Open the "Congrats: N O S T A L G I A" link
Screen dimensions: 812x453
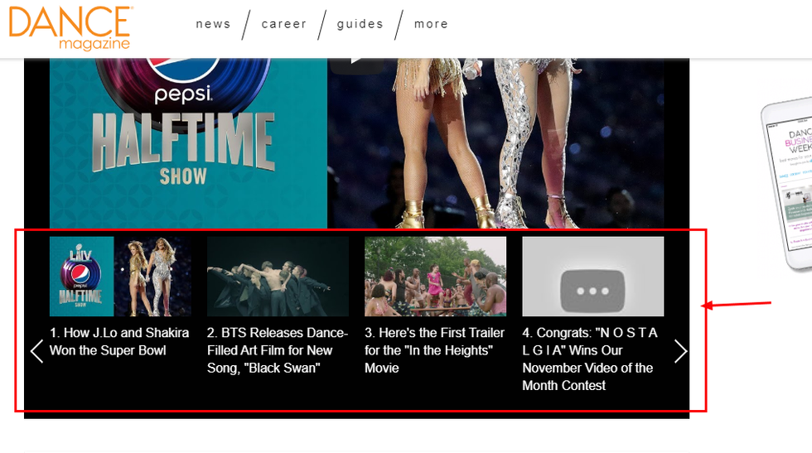[590, 359]
